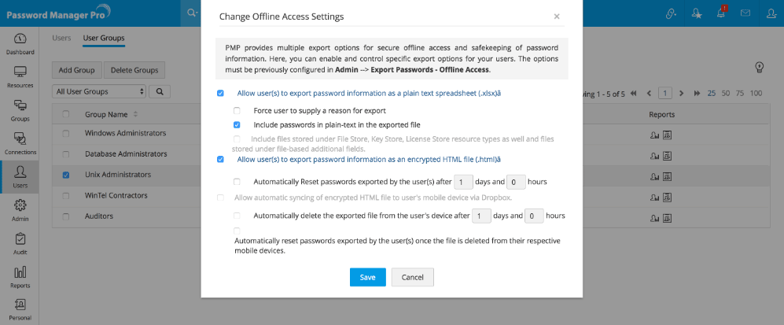Open the user account menu in header
784x325 pixels.
[x=770, y=13]
